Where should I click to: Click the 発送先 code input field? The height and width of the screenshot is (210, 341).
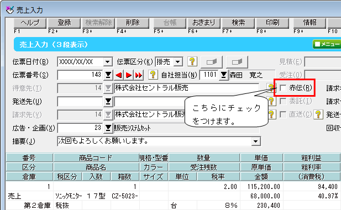coord(80,102)
